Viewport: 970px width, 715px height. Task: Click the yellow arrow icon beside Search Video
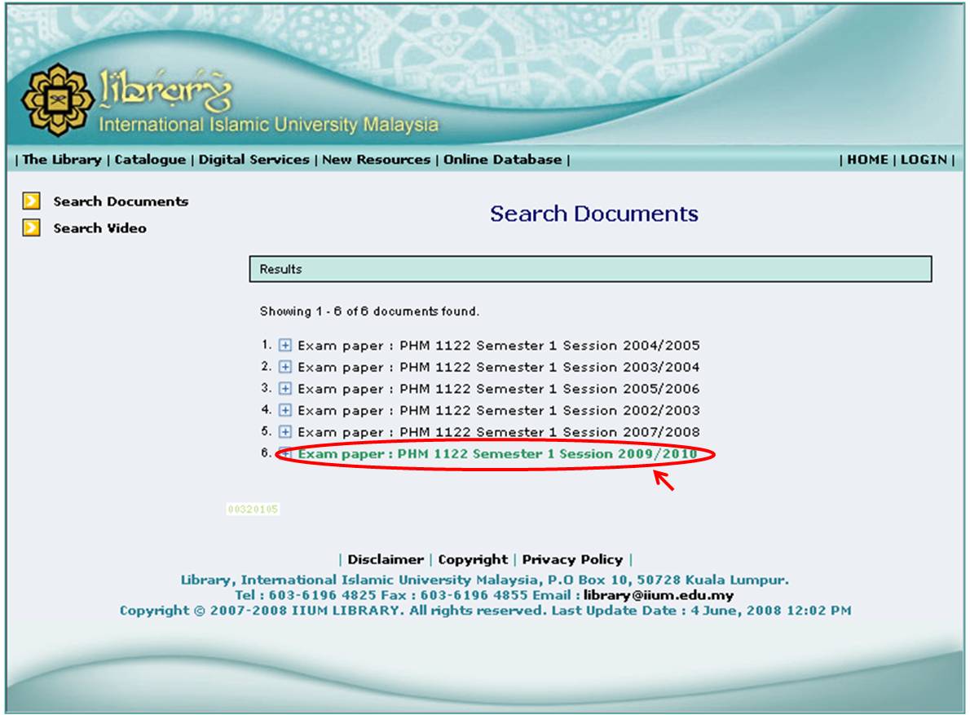tap(32, 227)
